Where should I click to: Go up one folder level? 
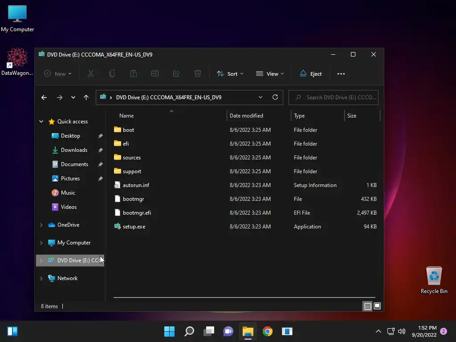pyautogui.click(x=86, y=98)
